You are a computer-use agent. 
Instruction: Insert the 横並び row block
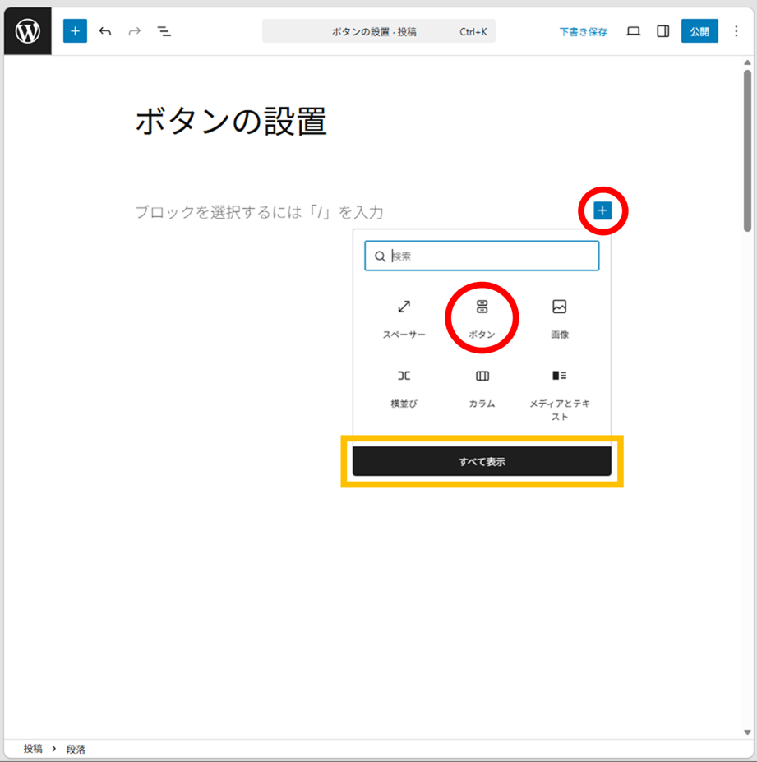click(x=404, y=386)
